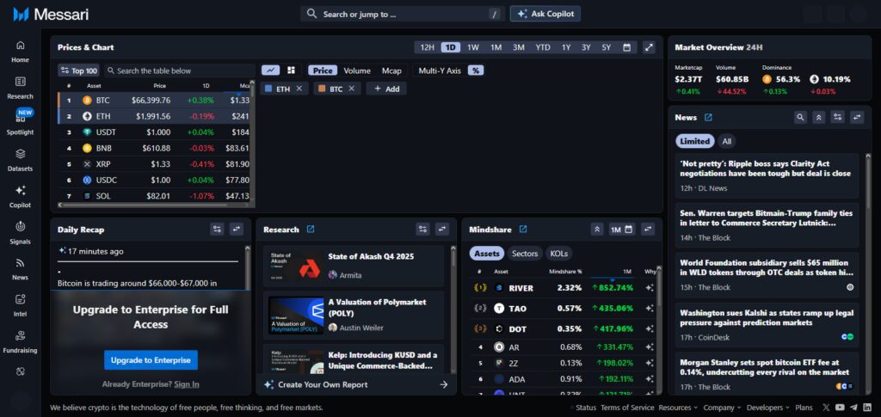Toggle Multi-Y Axis on chart
Screen dimensions: 881x417
440,71
